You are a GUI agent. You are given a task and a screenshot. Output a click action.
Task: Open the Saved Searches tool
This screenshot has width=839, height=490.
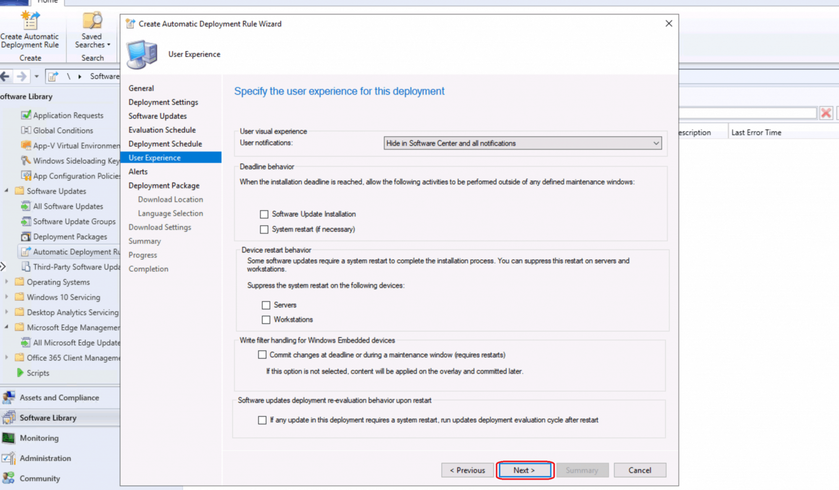point(91,29)
